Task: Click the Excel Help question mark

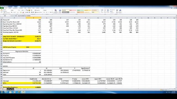Action: pyautogui.click(x=172, y=8)
